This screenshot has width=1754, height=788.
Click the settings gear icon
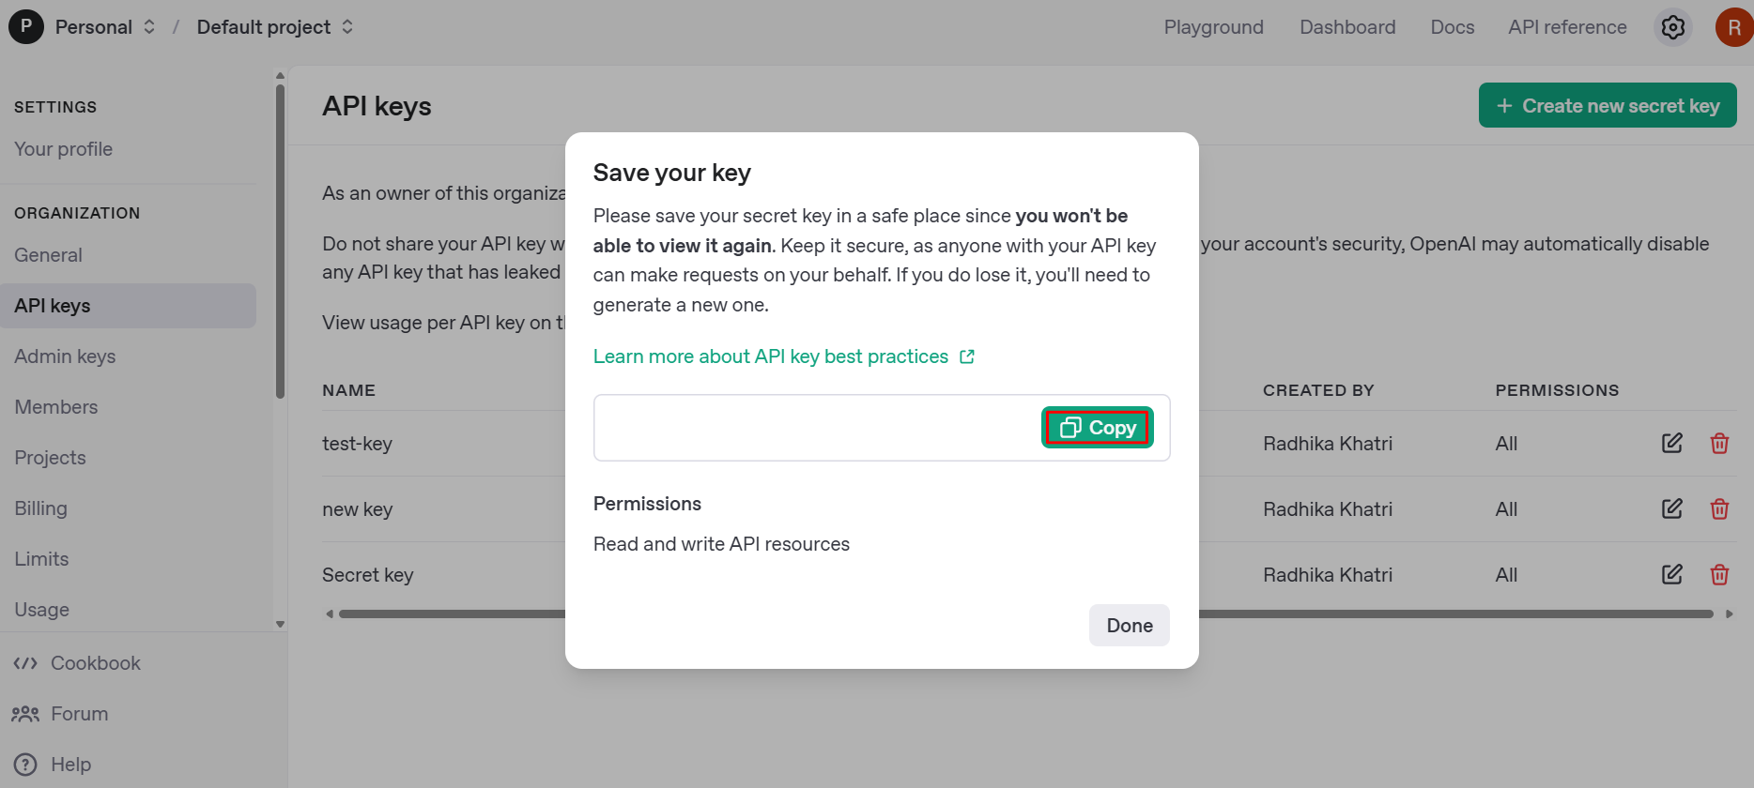click(1672, 27)
